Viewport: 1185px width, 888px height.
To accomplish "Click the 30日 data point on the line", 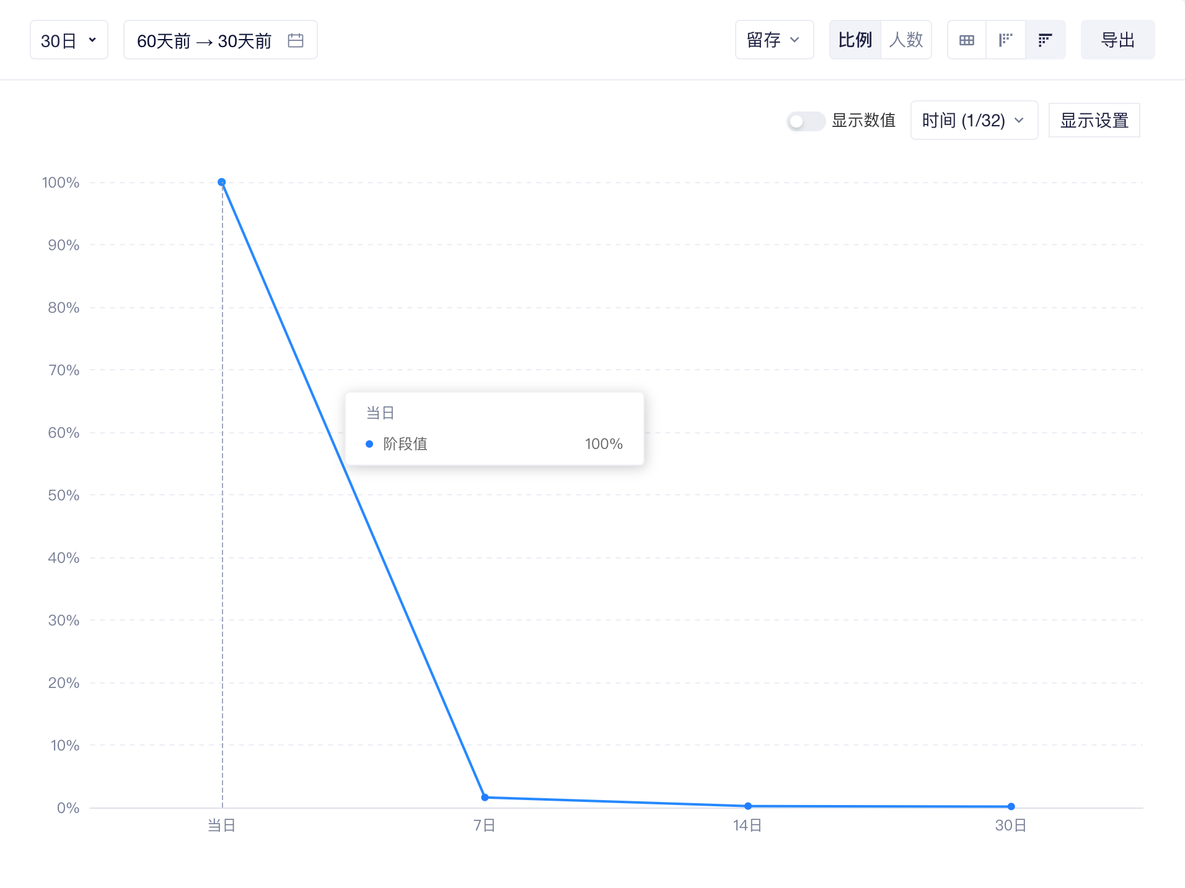I will [1011, 806].
